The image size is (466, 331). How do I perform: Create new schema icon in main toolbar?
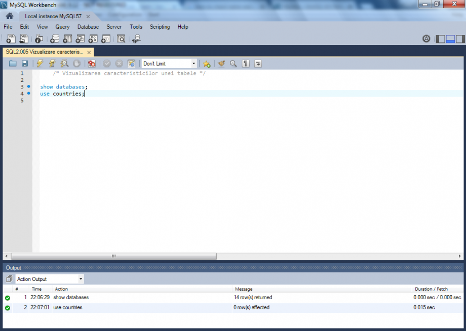coord(55,38)
